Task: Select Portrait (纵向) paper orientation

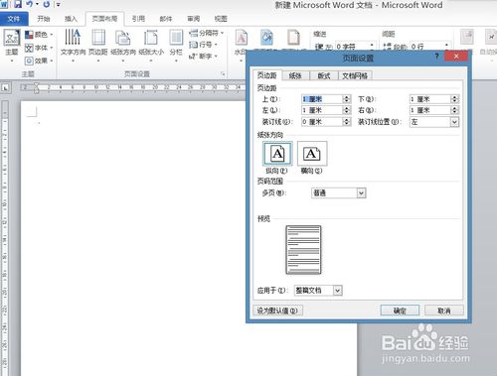Action: (277, 154)
